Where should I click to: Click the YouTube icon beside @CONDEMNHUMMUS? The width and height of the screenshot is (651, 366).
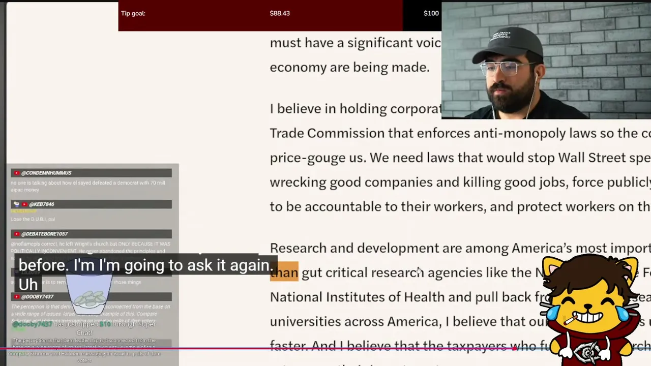click(x=17, y=173)
